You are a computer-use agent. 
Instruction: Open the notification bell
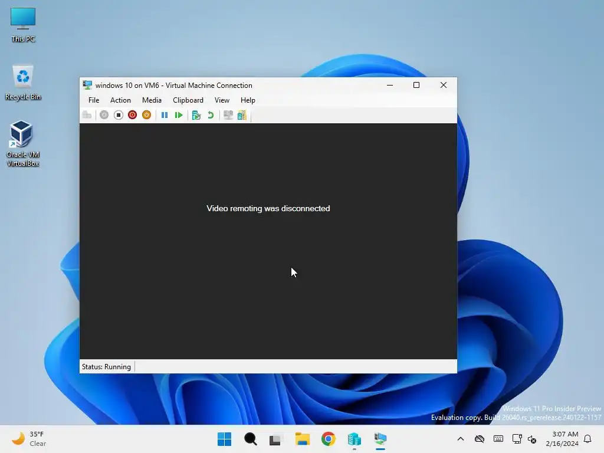(588, 439)
